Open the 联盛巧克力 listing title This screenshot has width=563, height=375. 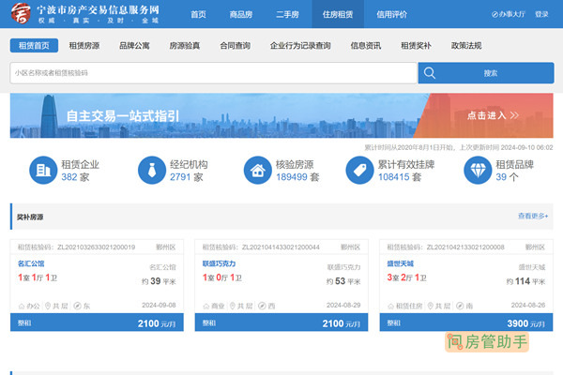219,263
